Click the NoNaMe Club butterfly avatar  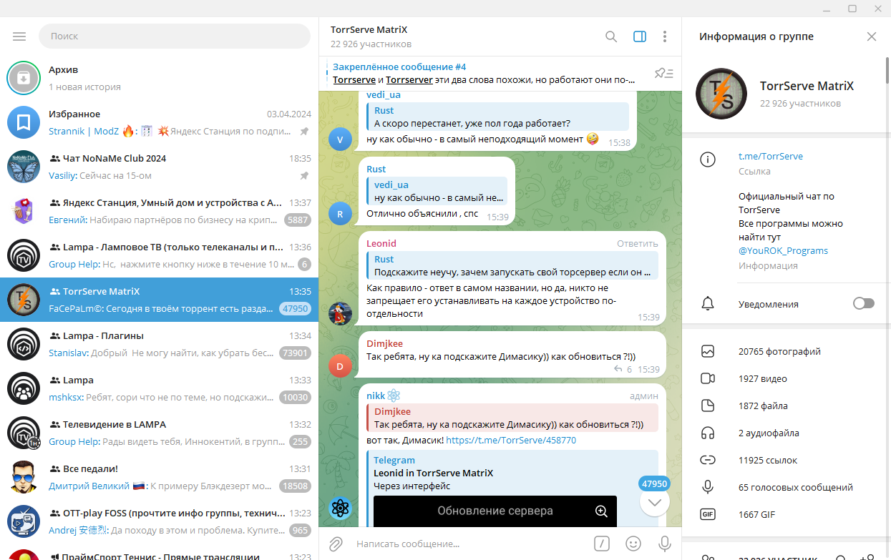point(24,167)
